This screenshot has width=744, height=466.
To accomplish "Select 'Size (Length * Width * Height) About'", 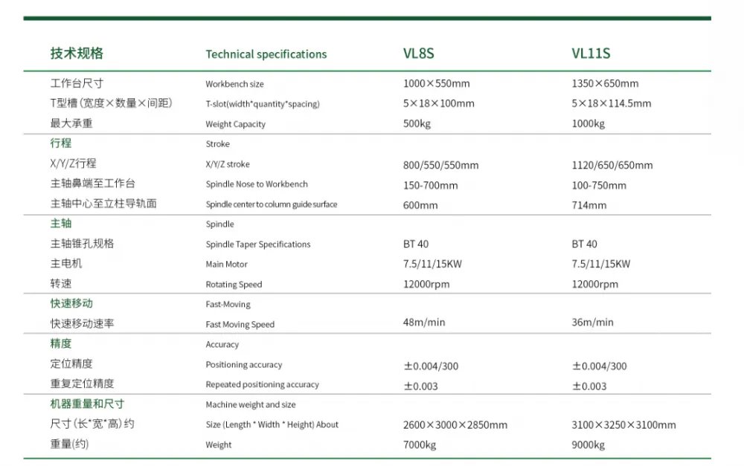I will pyautogui.click(x=272, y=425).
